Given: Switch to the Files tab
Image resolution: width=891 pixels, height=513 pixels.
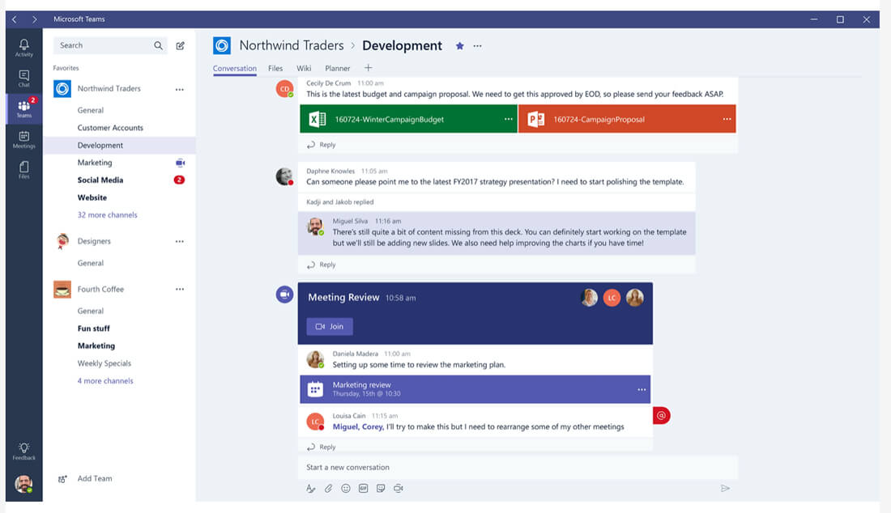Looking at the screenshot, I should tap(275, 69).
